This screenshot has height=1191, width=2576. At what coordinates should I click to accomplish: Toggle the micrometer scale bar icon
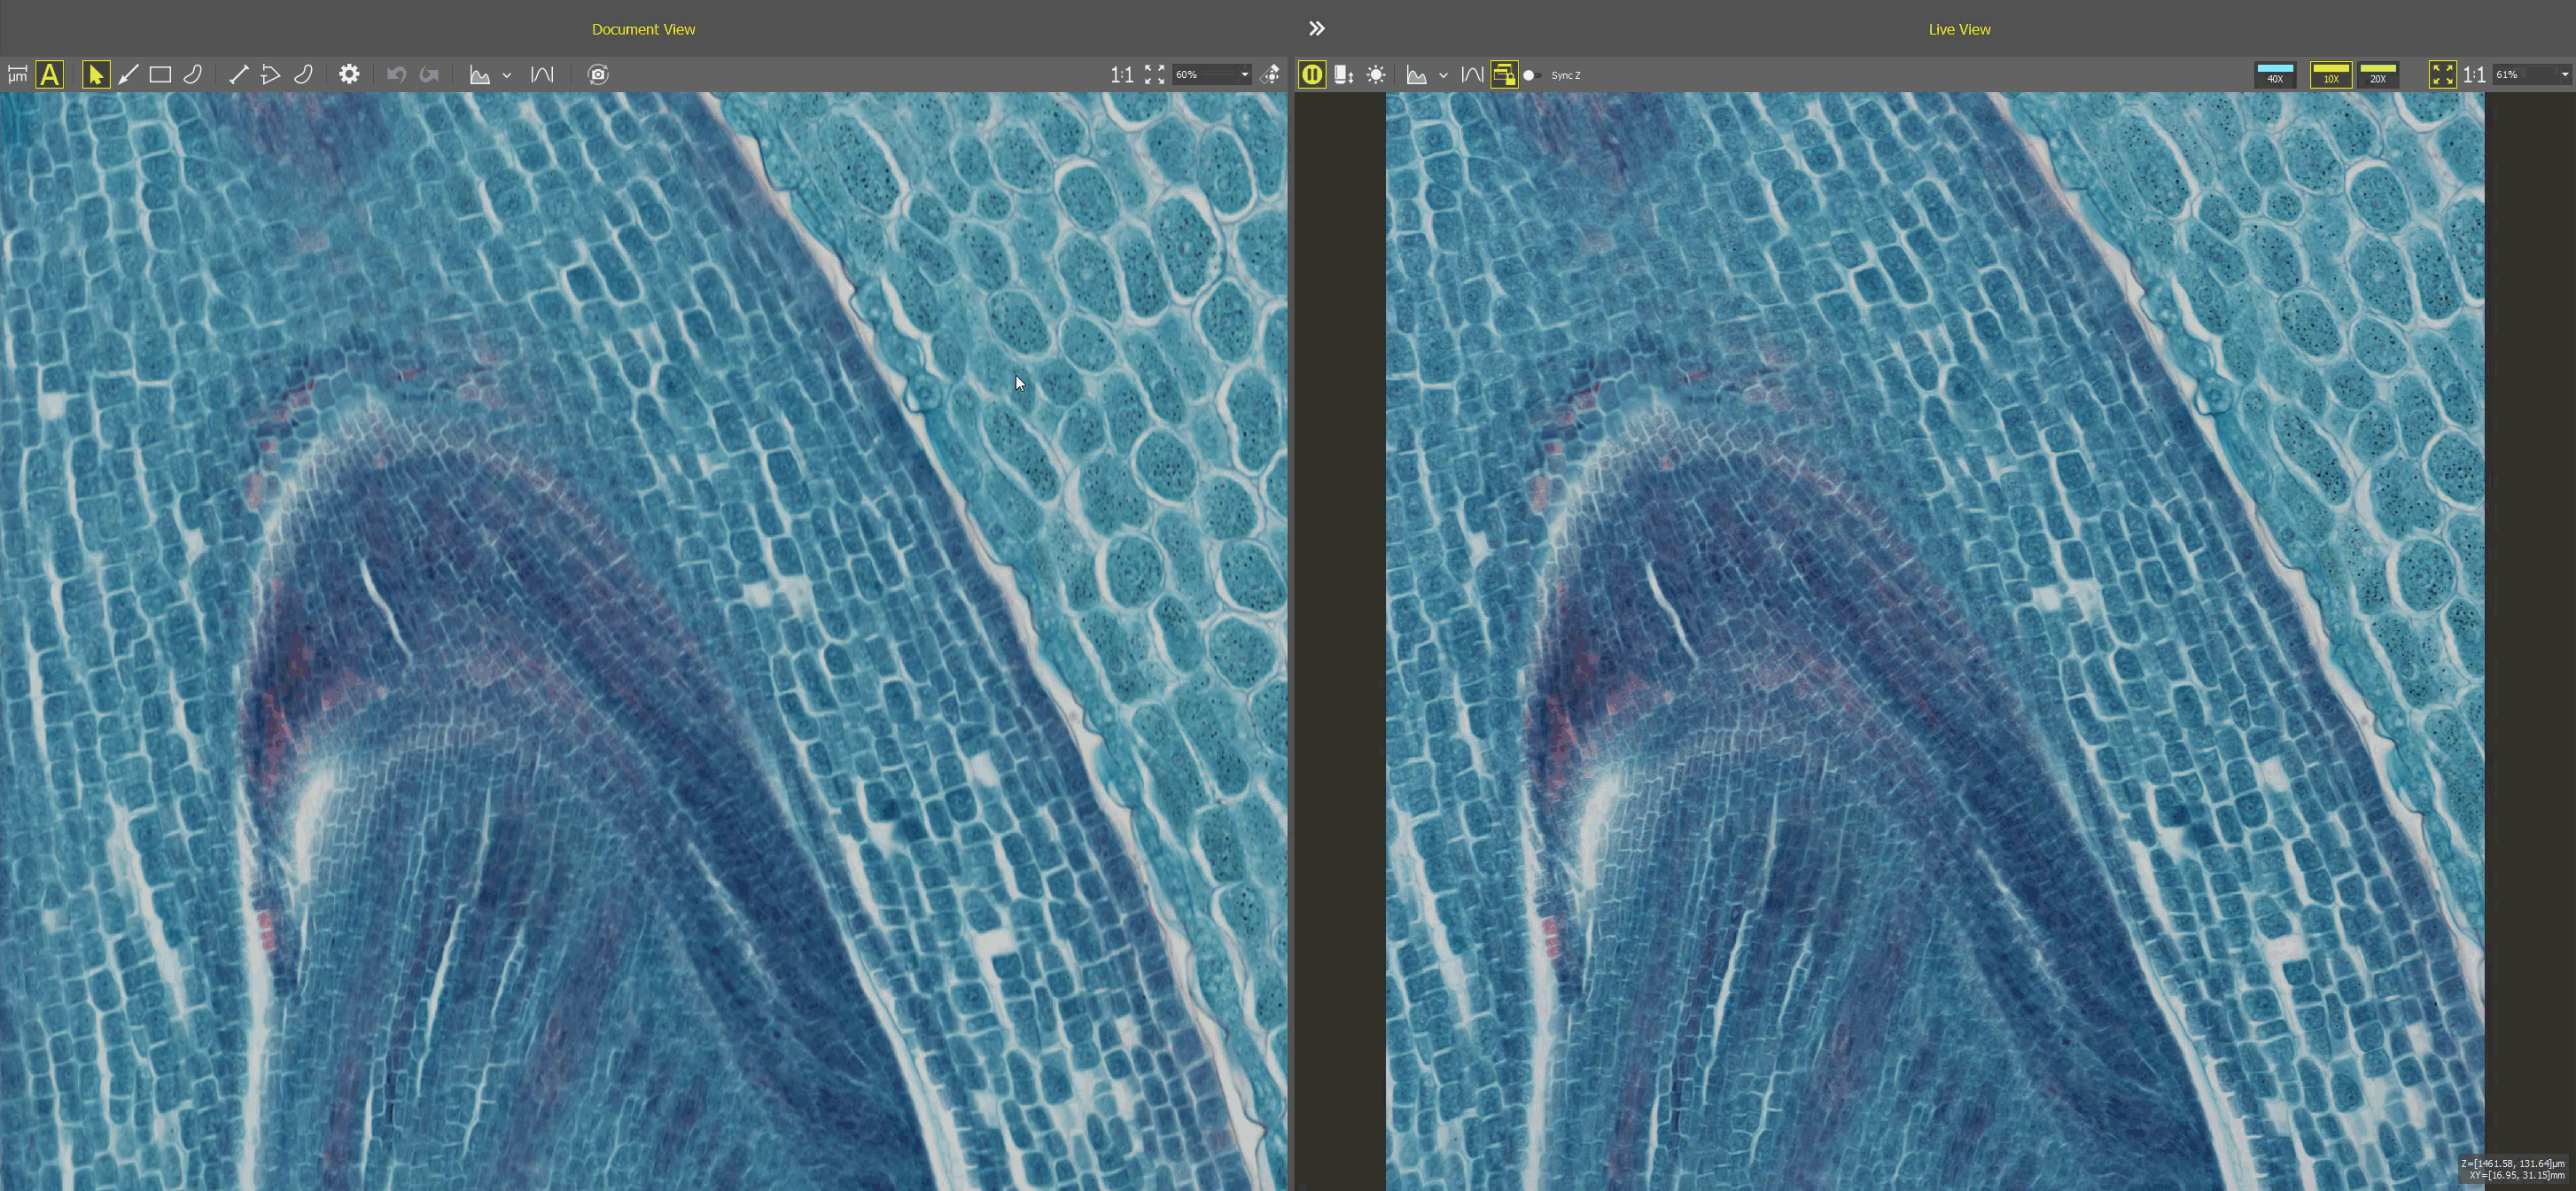pyautogui.click(x=17, y=75)
